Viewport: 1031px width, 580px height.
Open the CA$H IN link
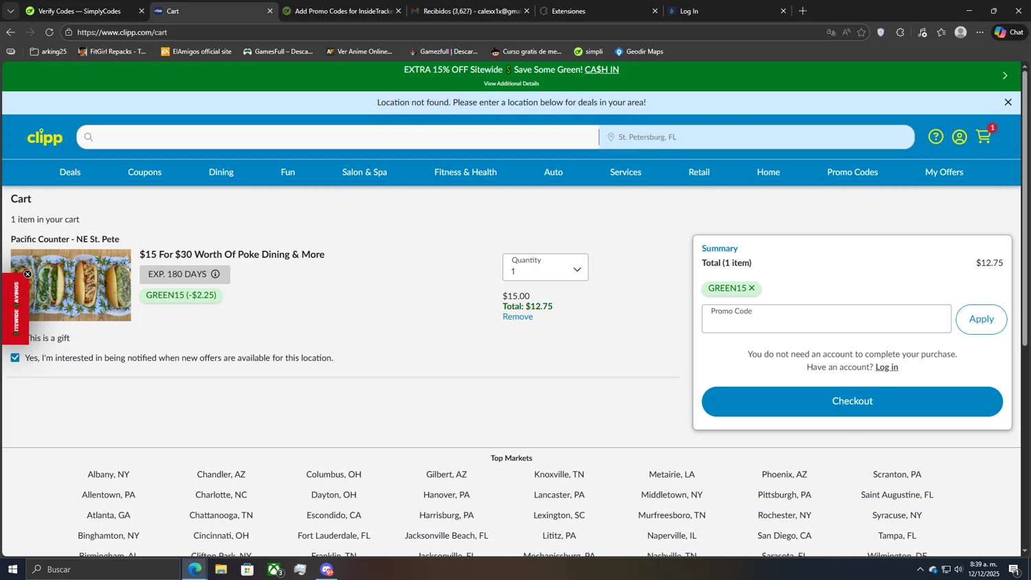(x=601, y=69)
